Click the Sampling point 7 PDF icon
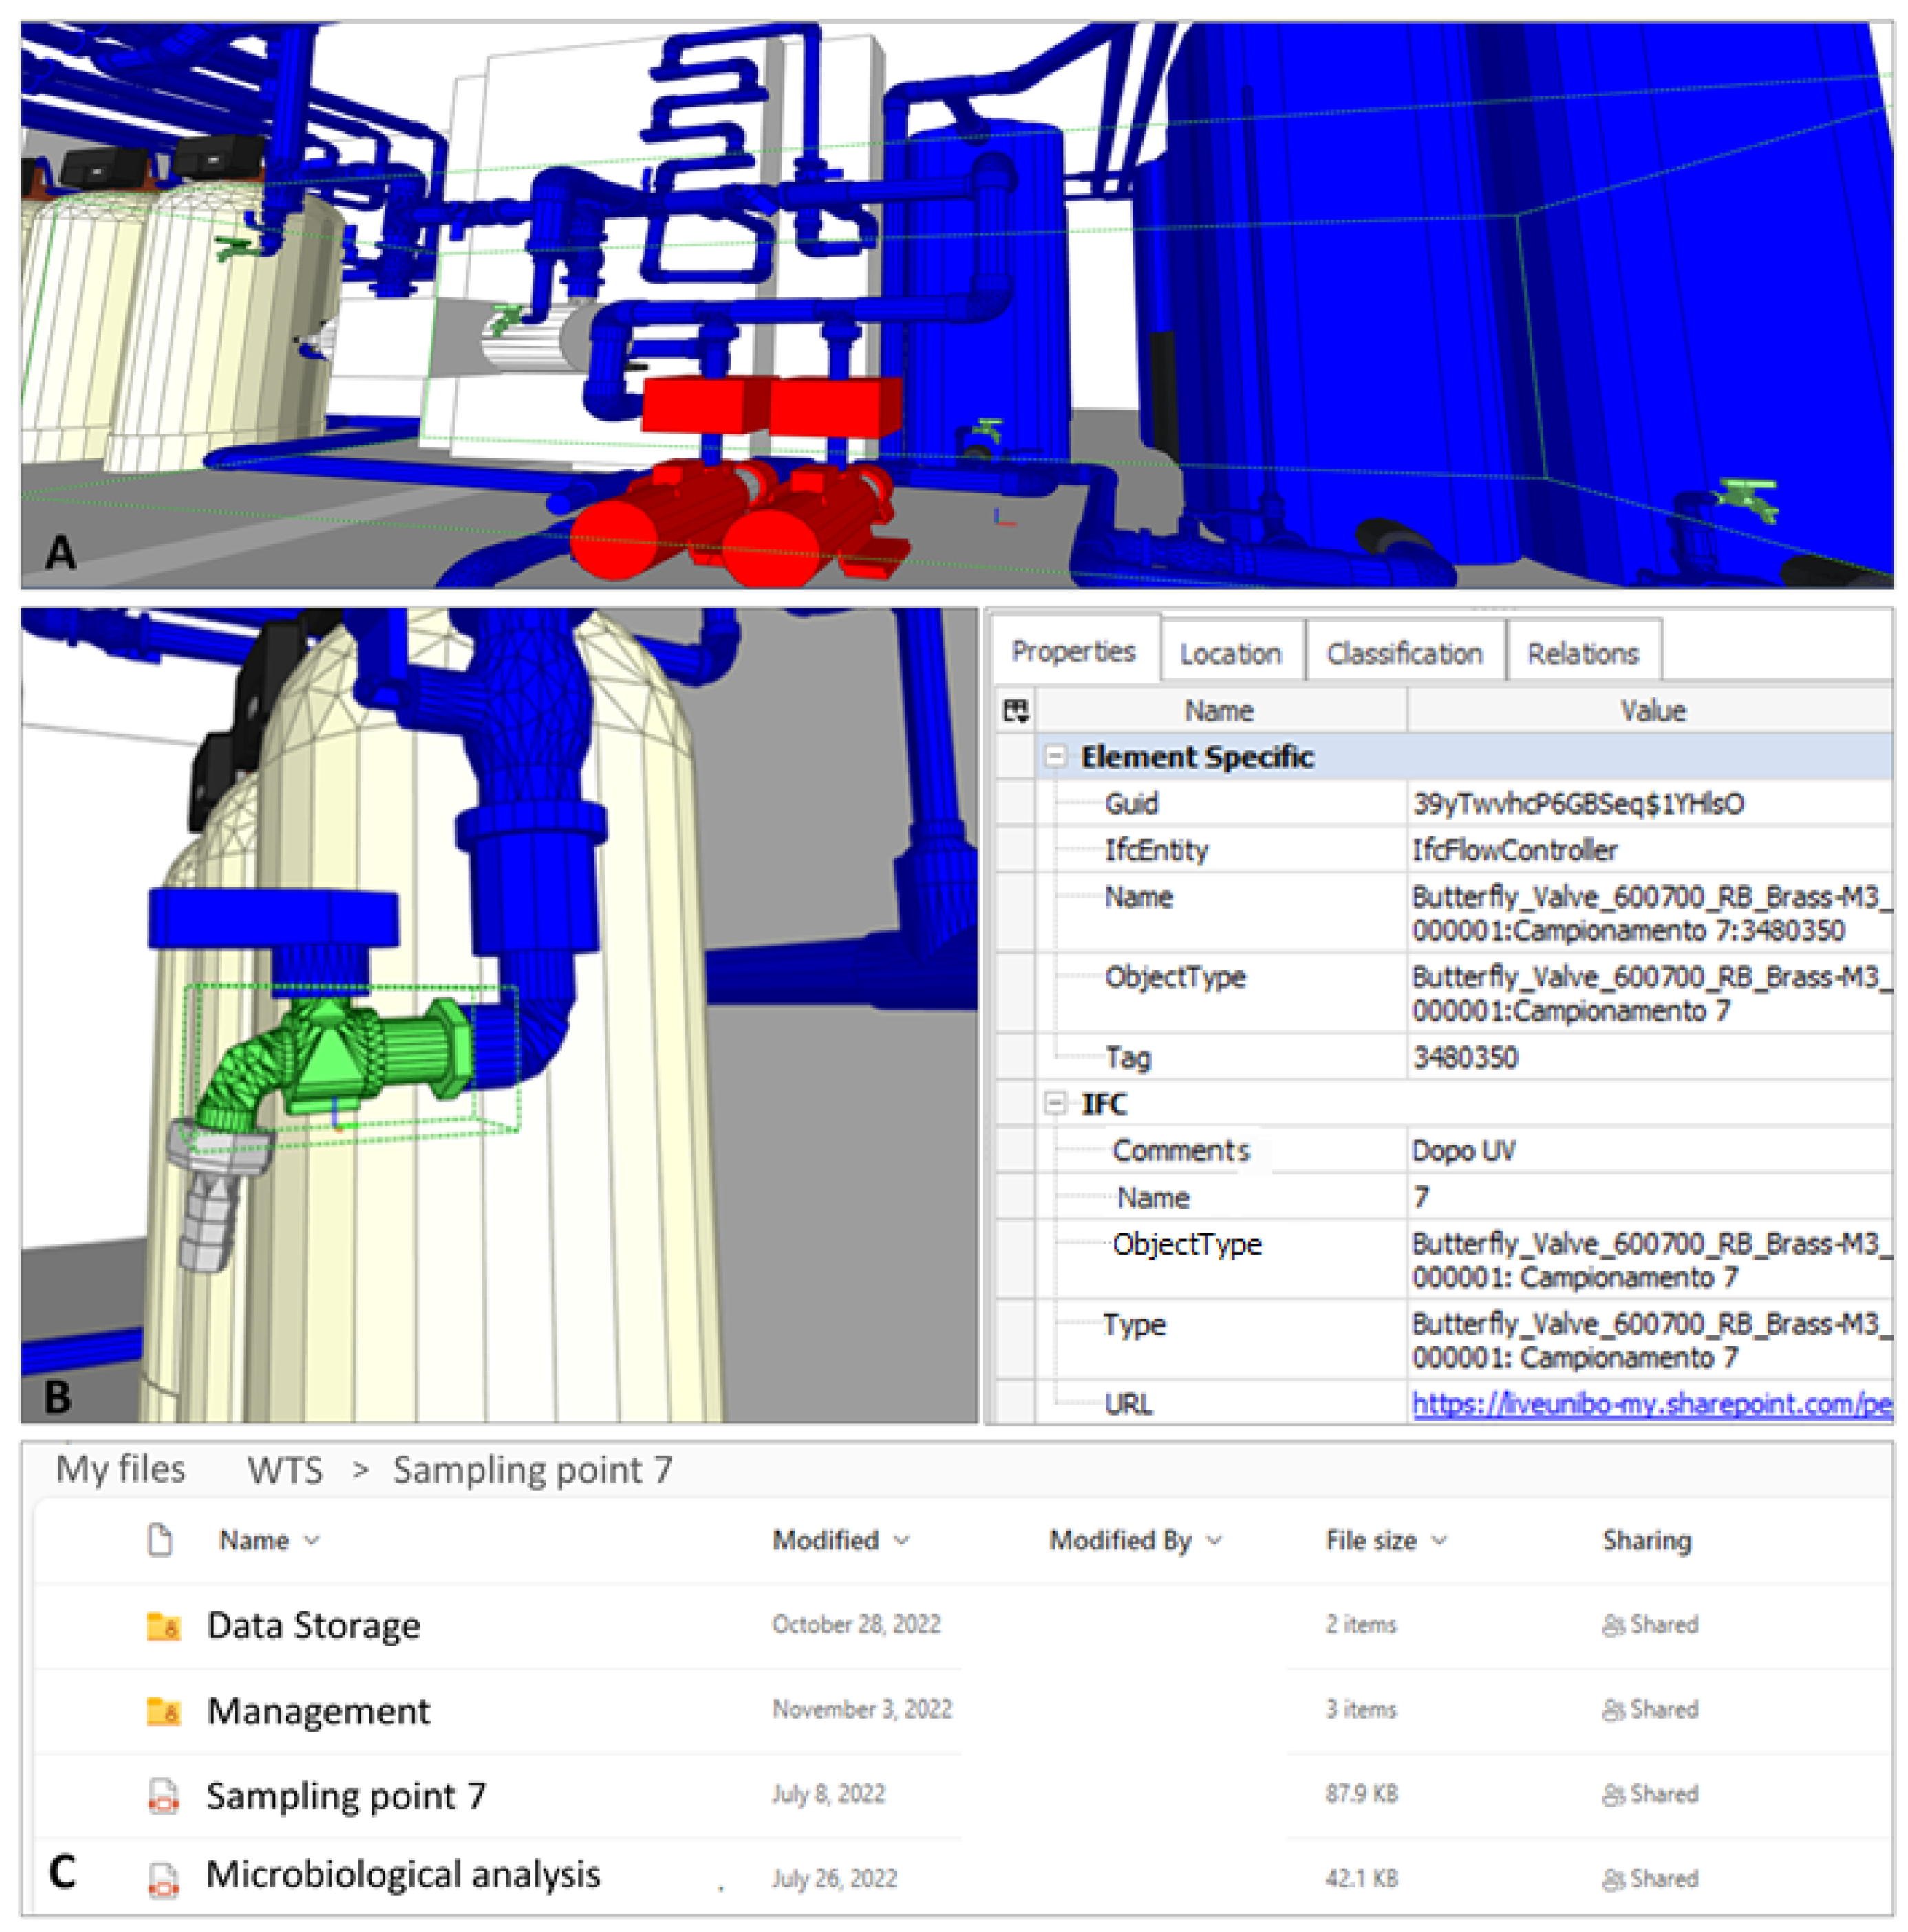This screenshot has width=1908, height=1932. 163,1797
